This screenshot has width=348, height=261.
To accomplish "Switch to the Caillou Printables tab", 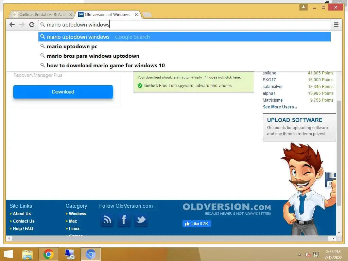I will 42,15.
